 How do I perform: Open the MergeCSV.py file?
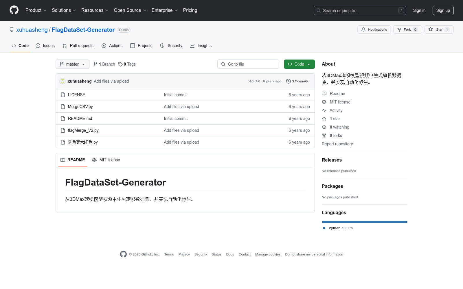[x=80, y=107]
